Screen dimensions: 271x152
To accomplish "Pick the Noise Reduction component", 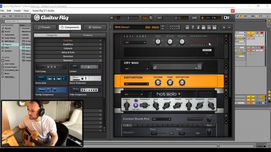I will tap(85, 79).
